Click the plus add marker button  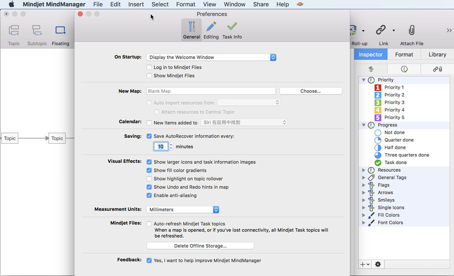pos(365,264)
